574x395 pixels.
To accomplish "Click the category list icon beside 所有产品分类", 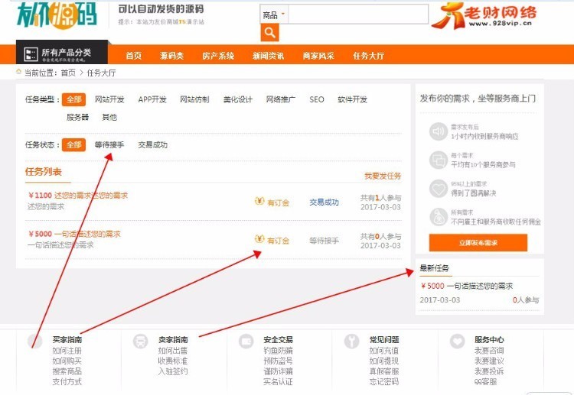I will tap(31, 54).
